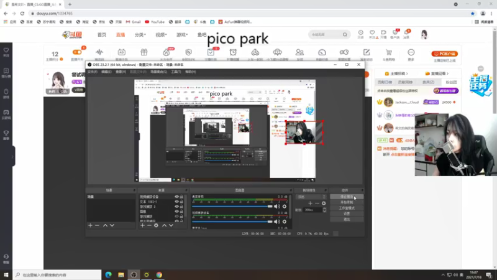497x280 pixels.
Task: Click 退出 to exit OBS
Action: coord(347,220)
